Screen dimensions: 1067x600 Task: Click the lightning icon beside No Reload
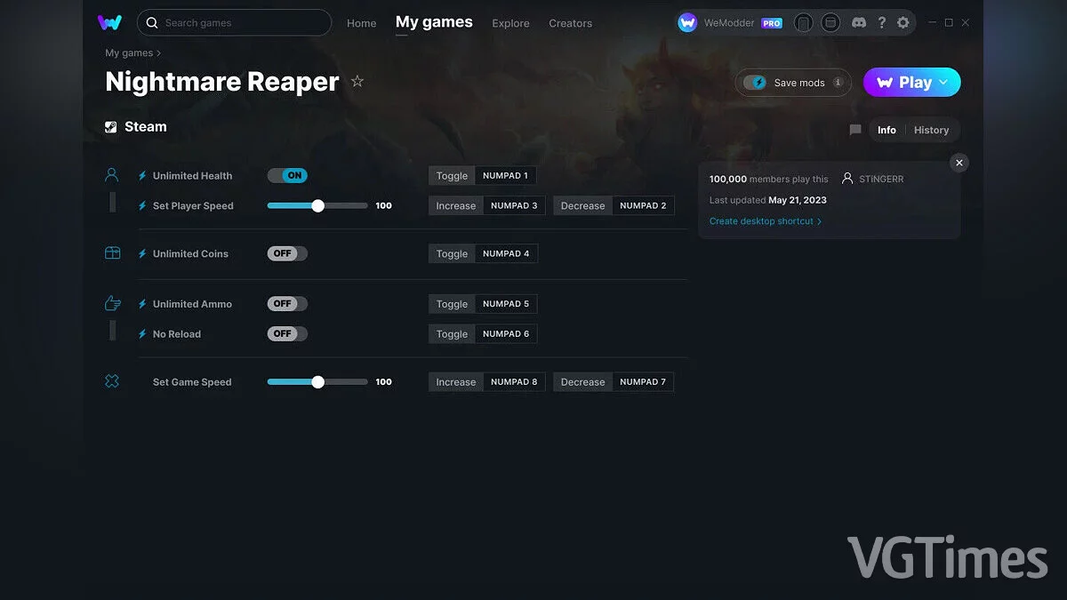[x=142, y=334]
